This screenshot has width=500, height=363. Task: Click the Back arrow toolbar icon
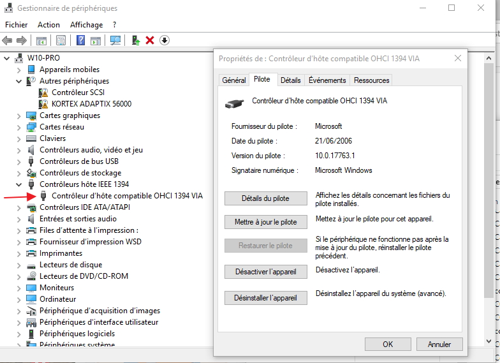pyautogui.click(x=7, y=41)
